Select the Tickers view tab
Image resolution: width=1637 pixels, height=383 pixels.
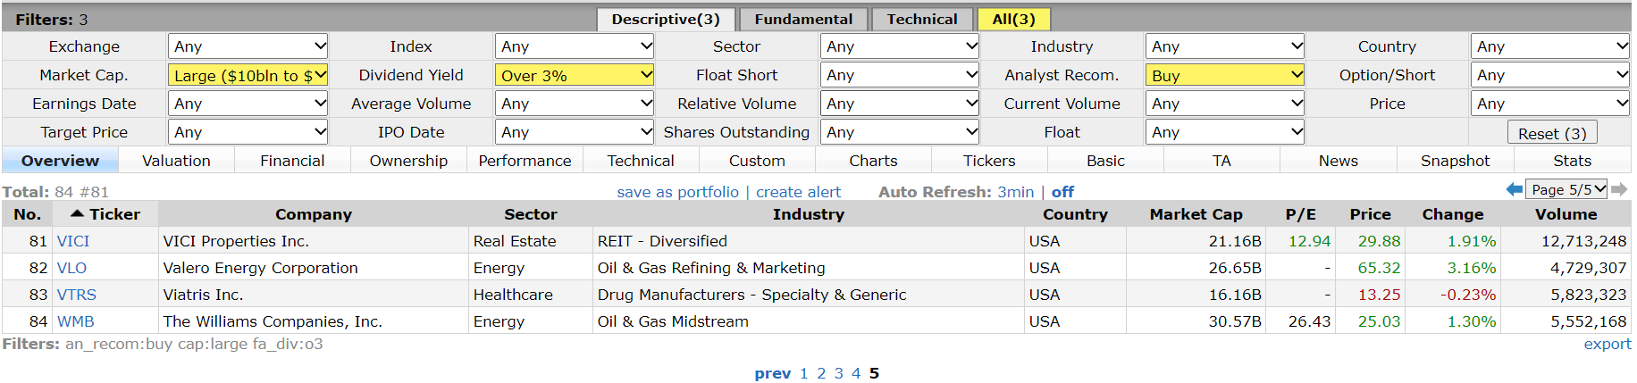[989, 161]
